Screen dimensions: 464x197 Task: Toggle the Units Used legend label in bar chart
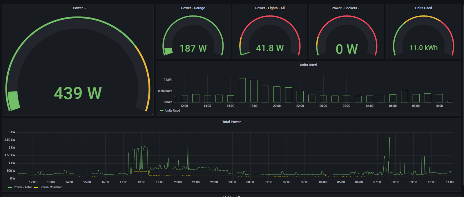click(173, 111)
